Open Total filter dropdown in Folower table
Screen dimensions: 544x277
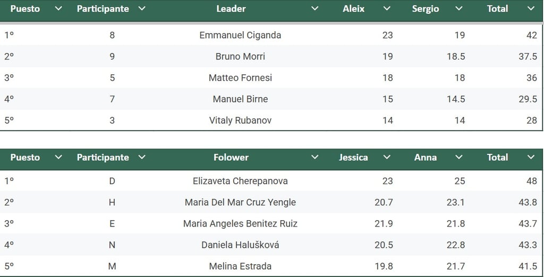[531, 157]
